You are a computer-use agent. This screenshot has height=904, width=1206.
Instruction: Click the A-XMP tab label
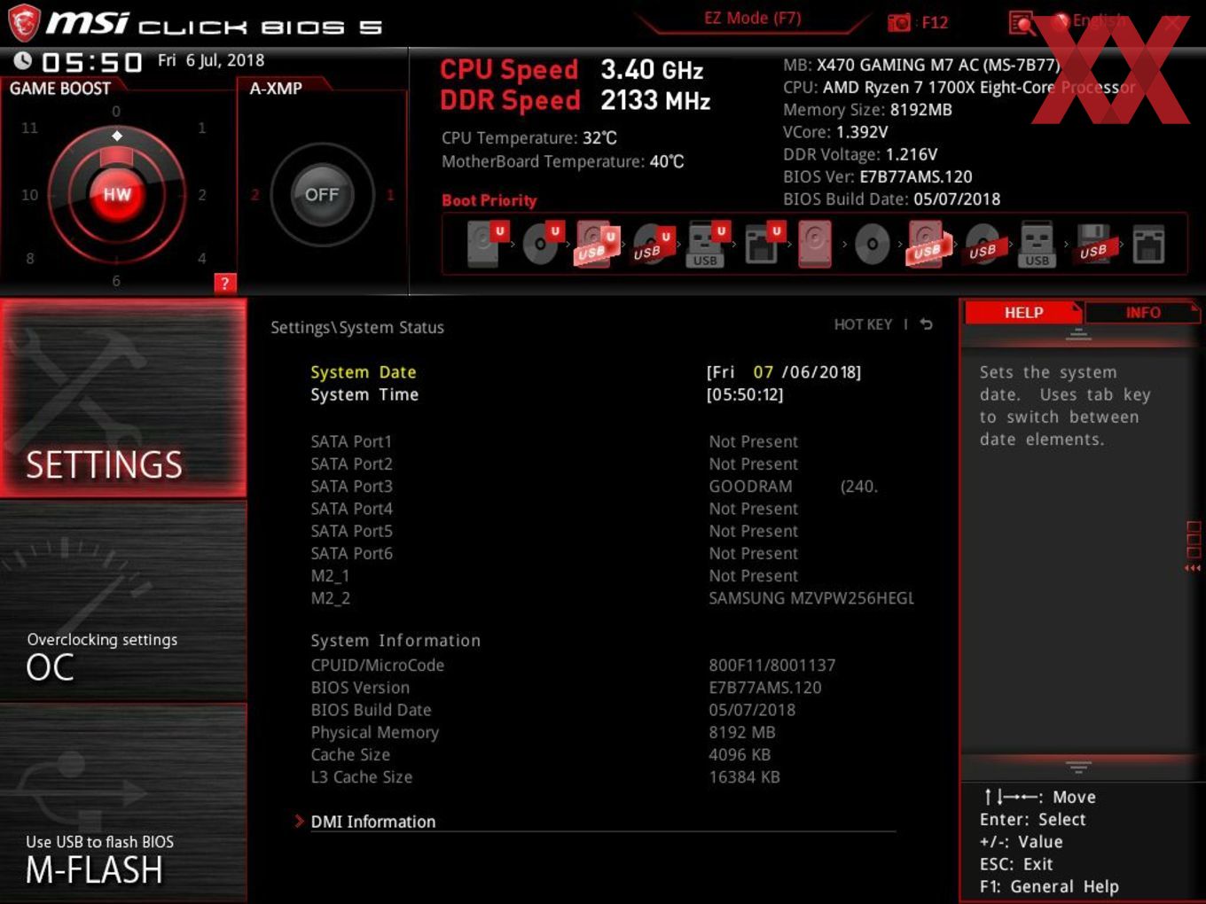(x=276, y=89)
